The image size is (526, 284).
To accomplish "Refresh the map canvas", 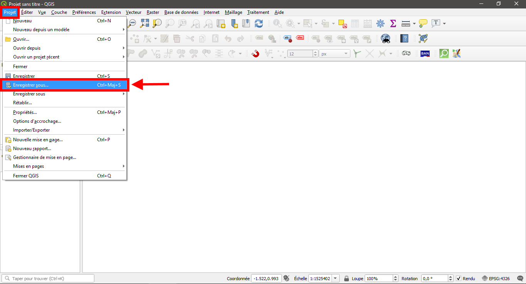I will coord(259,23).
